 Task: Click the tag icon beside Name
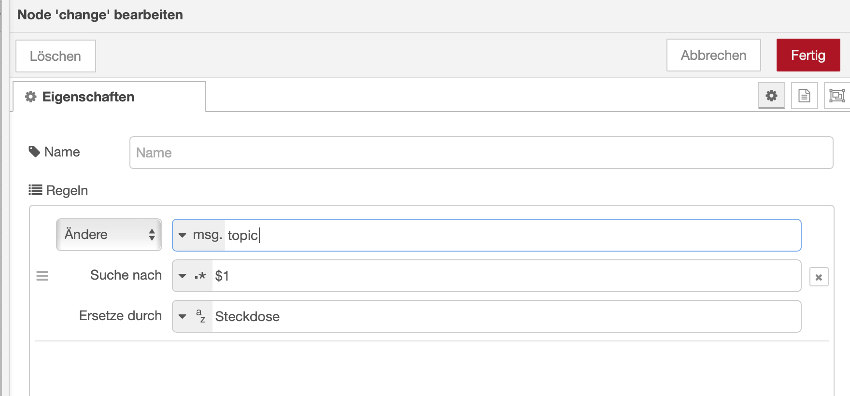(x=34, y=152)
